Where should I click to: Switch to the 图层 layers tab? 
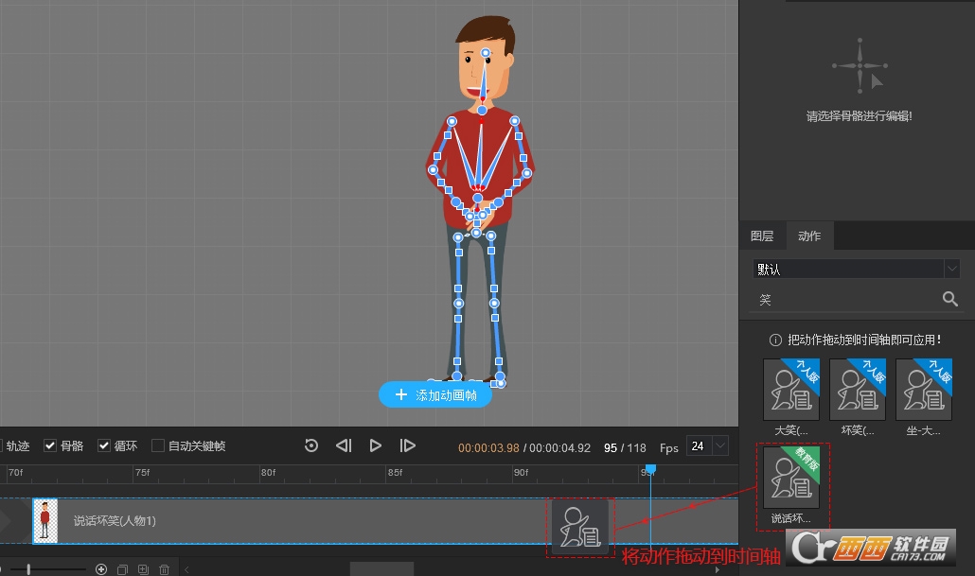[x=762, y=236]
